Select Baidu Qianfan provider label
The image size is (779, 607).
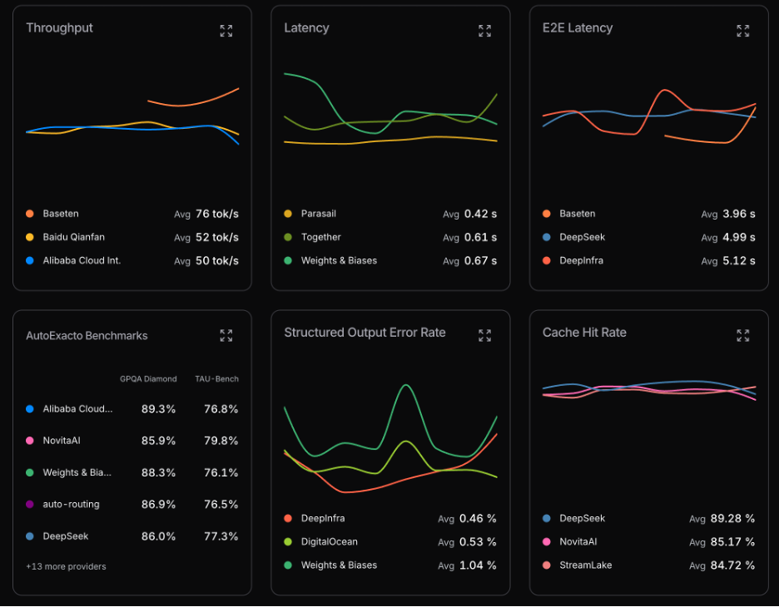[x=73, y=237]
